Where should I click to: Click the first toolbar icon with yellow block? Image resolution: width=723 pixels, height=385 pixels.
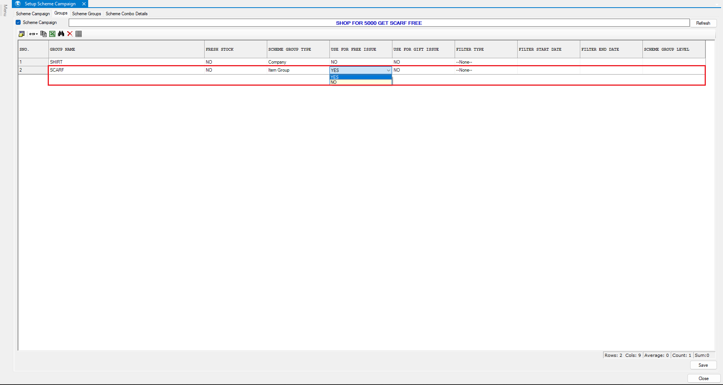pyautogui.click(x=22, y=34)
